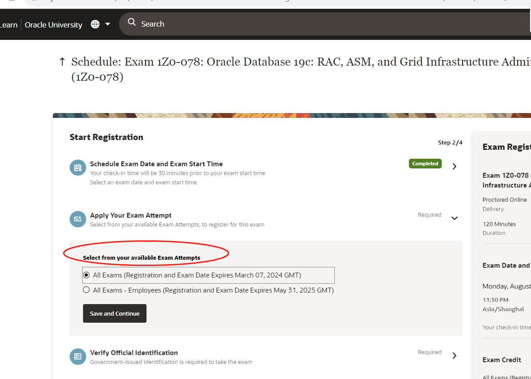Select the All Exams - Employees option
The image size is (531, 379).
point(86,289)
